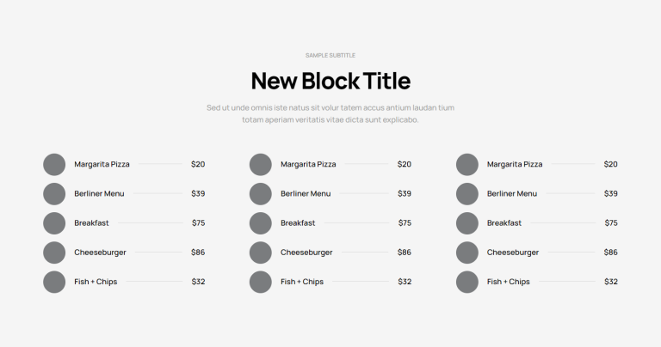Choose the Fish + Chips circle image in the middle column

(261, 282)
